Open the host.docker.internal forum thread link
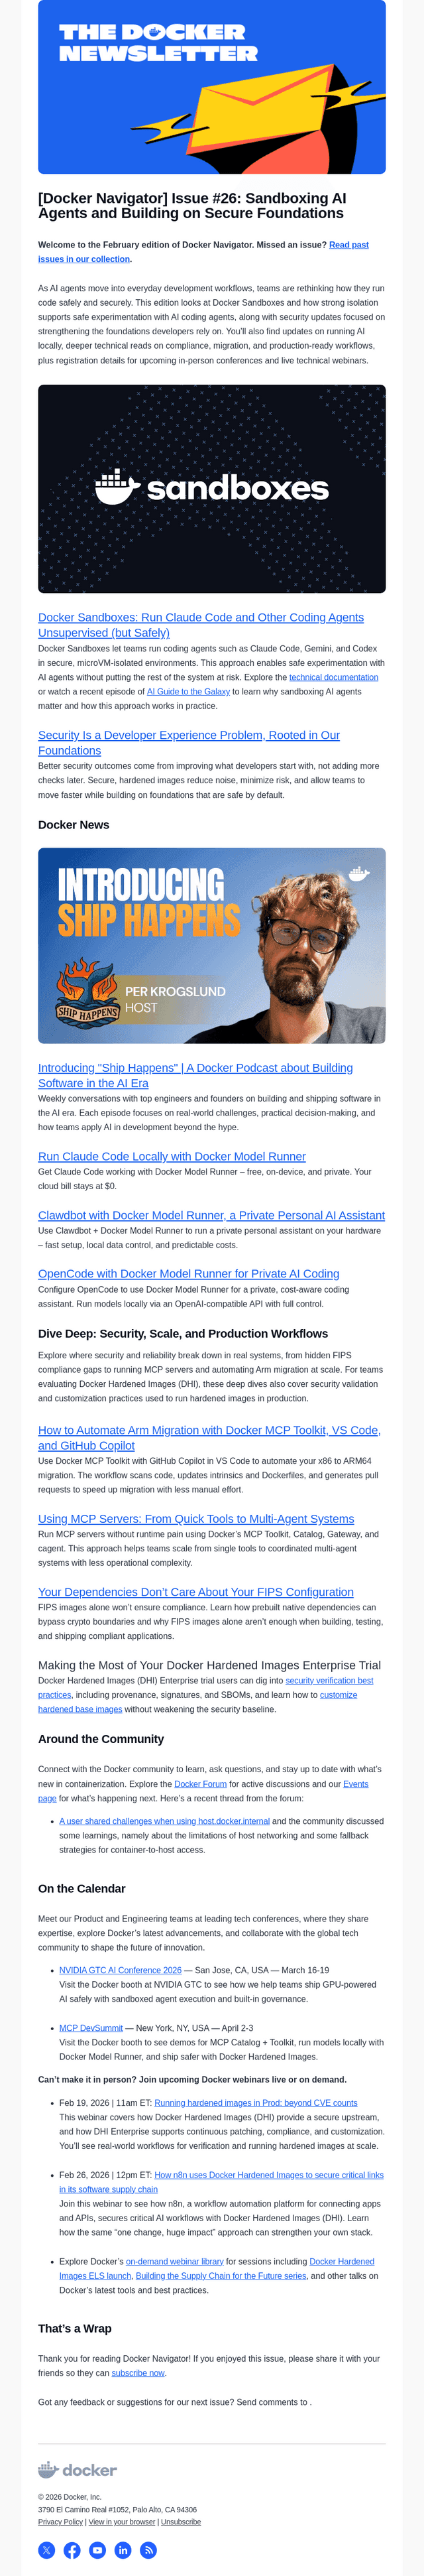 pyautogui.click(x=165, y=1821)
